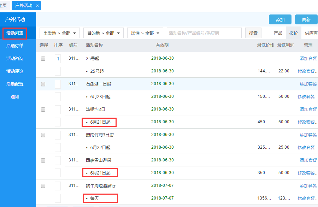Open 活动配置 from the sidebar
This screenshot has width=318, height=207.
click(x=15, y=84)
